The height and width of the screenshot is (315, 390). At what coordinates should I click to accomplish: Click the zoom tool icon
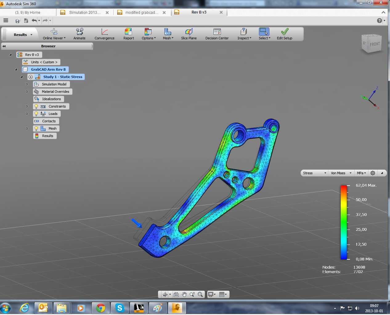pyautogui.click(x=192, y=294)
